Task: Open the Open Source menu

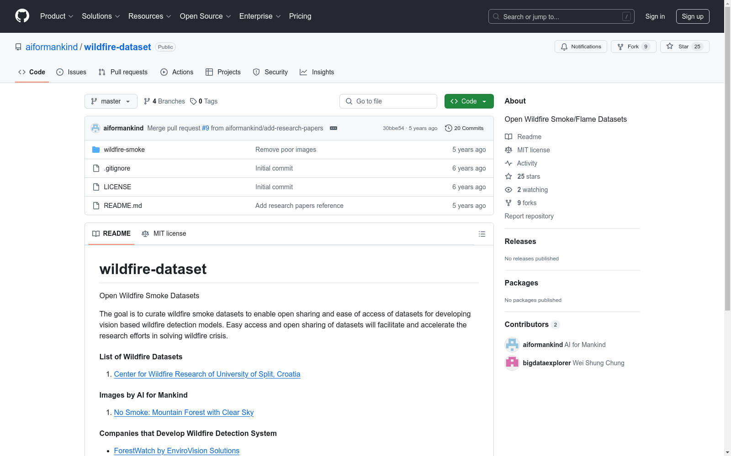Action: (x=206, y=16)
